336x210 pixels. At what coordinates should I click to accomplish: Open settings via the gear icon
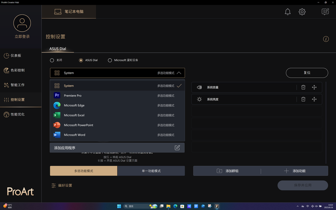pos(302,12)
